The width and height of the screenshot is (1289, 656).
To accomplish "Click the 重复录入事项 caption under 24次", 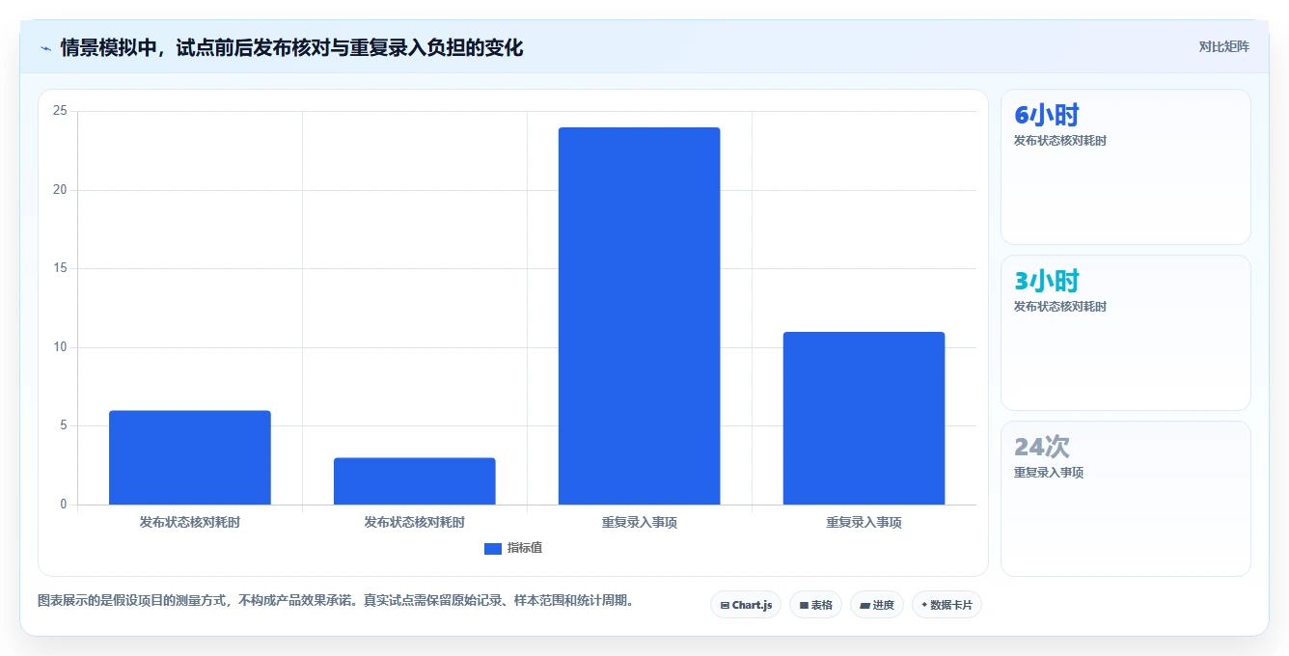I will click(x=1049, y=473).
